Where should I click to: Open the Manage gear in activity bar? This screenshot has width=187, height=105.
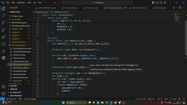(4, 94)
